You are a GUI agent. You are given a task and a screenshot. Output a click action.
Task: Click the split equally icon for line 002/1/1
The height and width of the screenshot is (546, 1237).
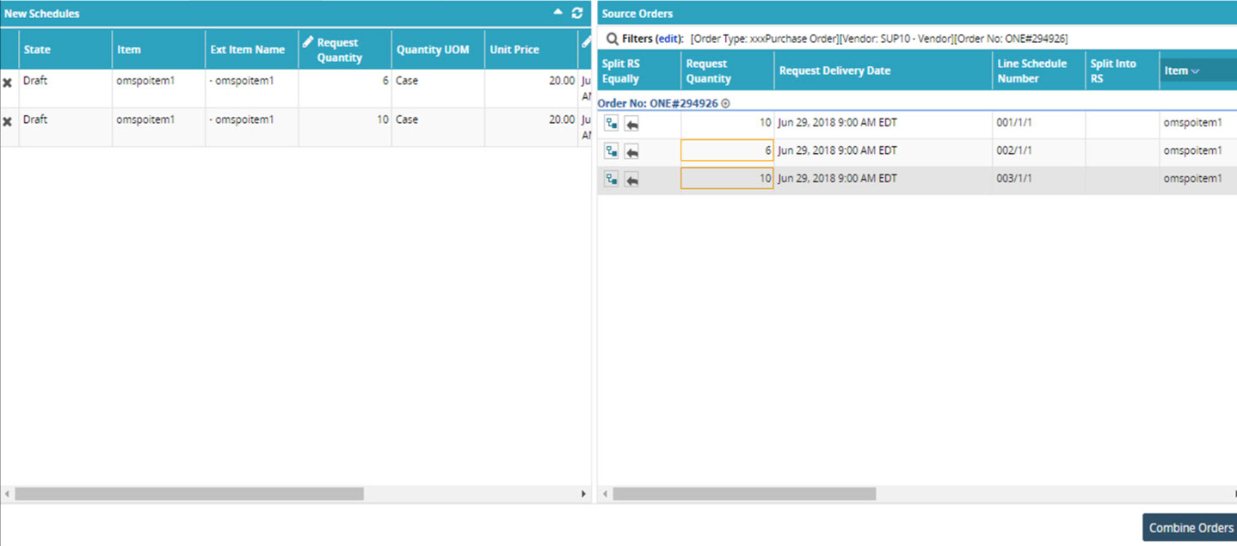coord(612,151)
